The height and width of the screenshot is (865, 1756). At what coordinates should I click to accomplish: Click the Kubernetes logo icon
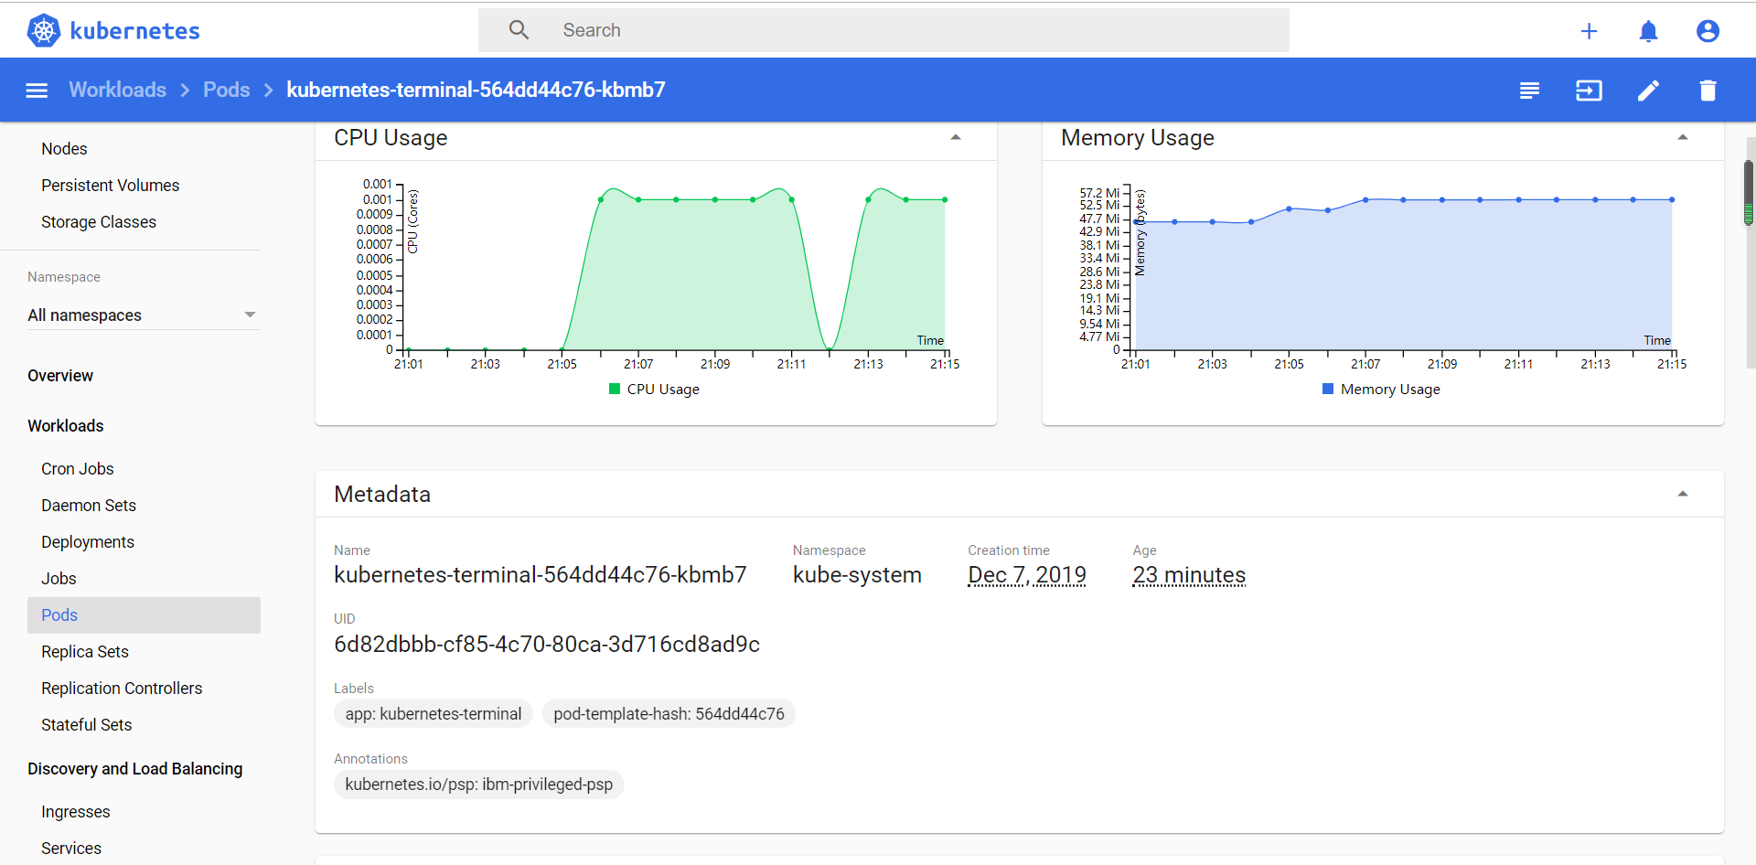click(x=43, y=30)
